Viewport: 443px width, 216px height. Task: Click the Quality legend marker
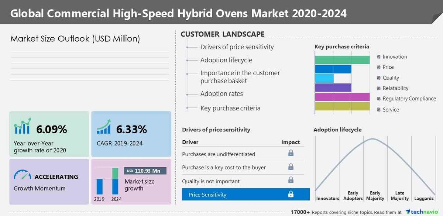pos(379,78)
